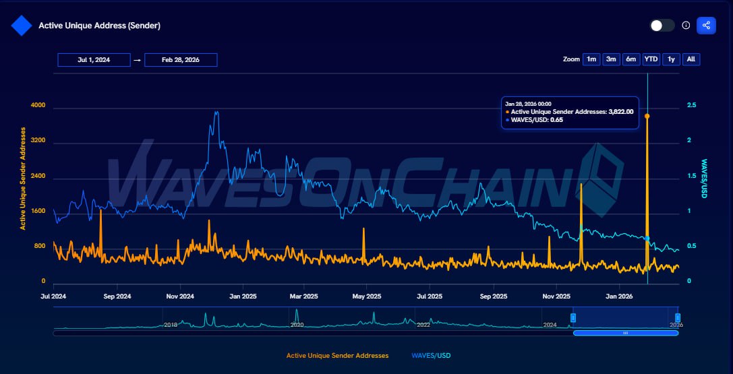The image size is (733, 374).
Task: Click the blue WAVES/USD marker at Jan 28, 2026
Action: click(x=647, y=239)
